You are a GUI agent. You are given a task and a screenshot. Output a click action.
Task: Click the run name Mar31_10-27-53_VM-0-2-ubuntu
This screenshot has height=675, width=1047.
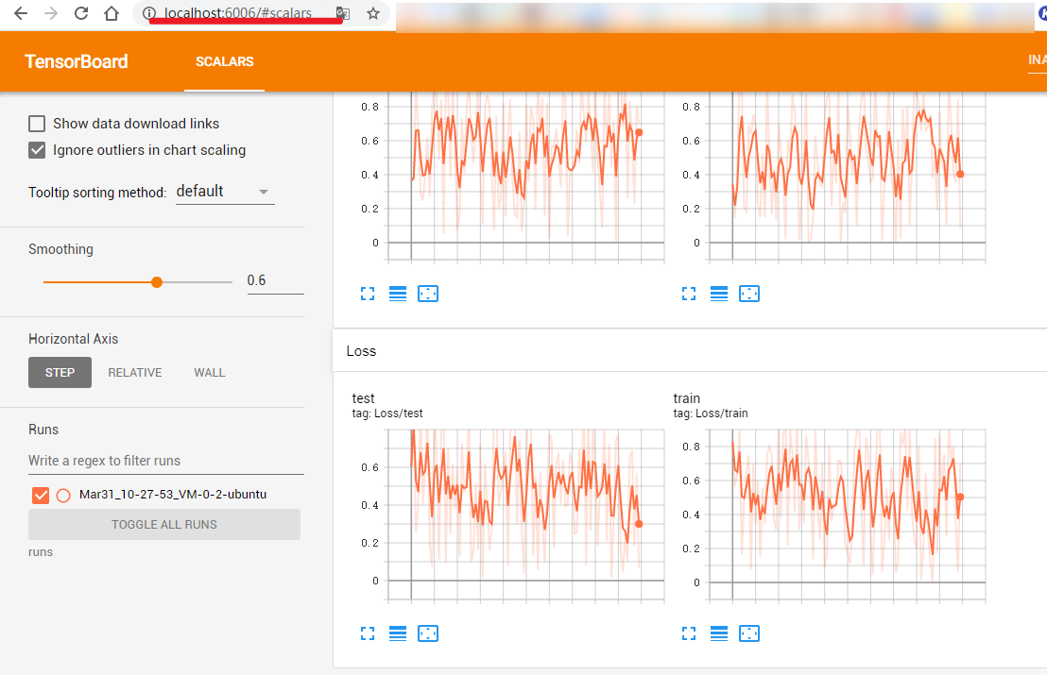[173, 495]
